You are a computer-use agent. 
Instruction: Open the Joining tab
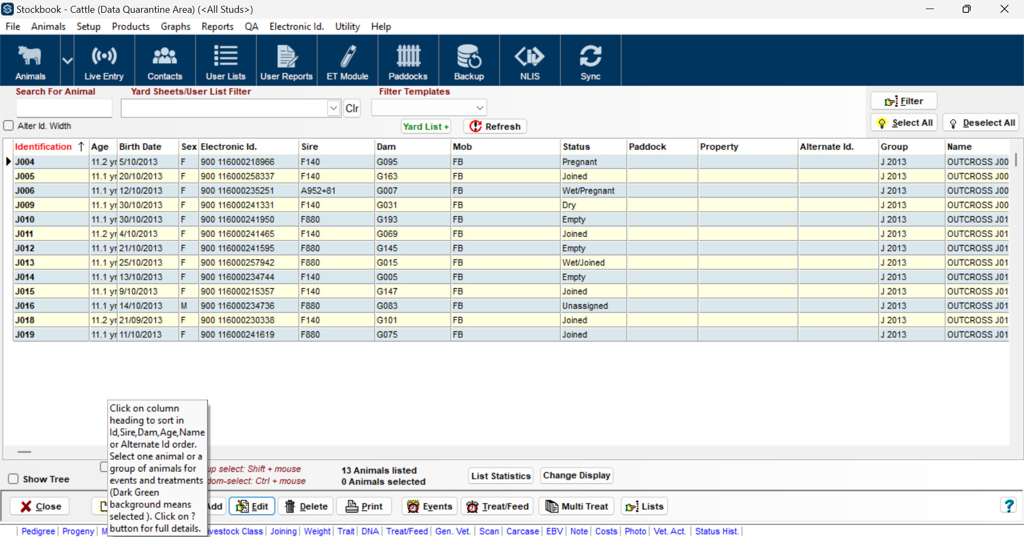[283, 531]
